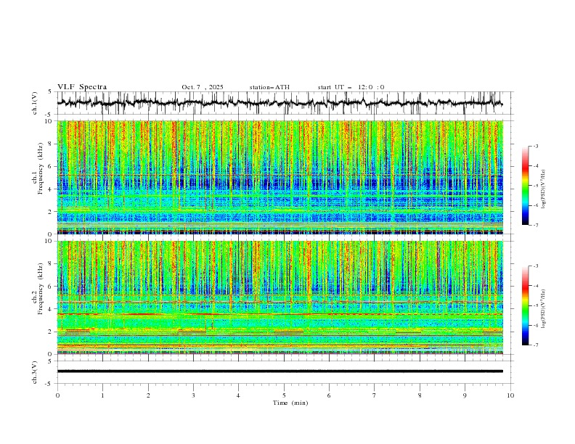
Task: Click inside the ch.2 spectrogram panel
Action: pyautogui.click(x=280, y=297)
